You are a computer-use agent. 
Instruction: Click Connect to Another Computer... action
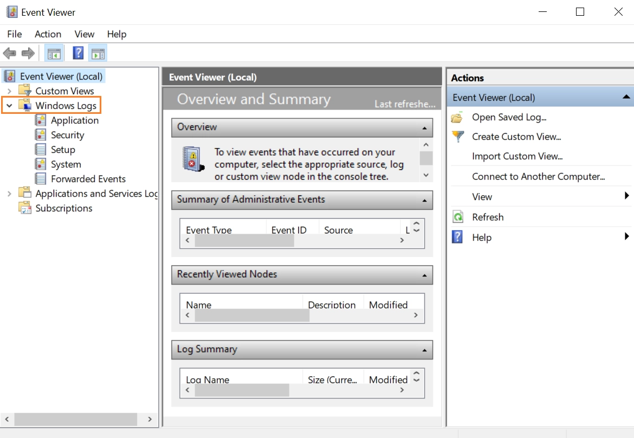tap(538, 176)
